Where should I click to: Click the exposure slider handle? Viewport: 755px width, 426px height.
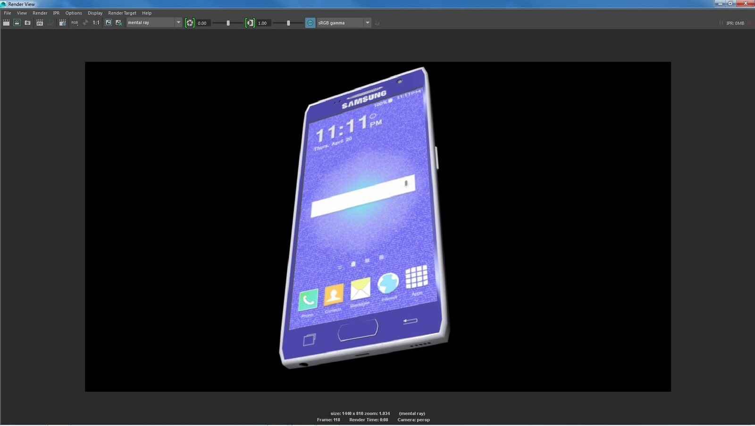(x=228, y=23)
